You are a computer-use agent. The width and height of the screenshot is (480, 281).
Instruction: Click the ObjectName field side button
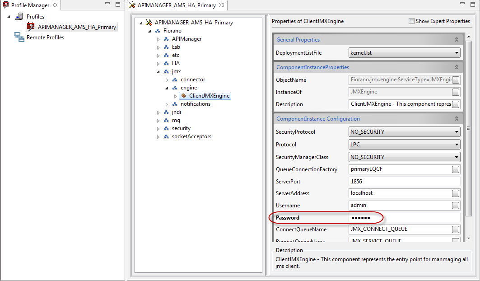pyautogui.click(x=456, y=80)
